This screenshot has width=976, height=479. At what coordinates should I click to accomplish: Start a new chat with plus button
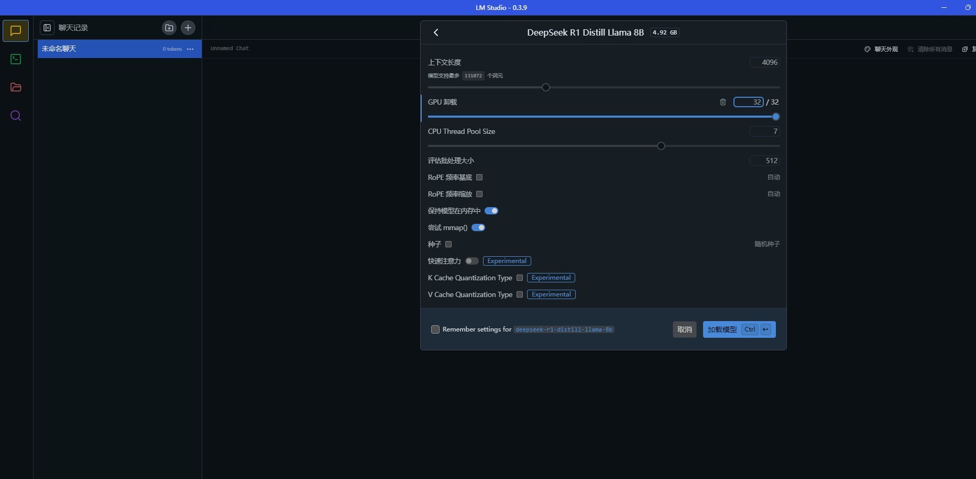click(188, 28)
